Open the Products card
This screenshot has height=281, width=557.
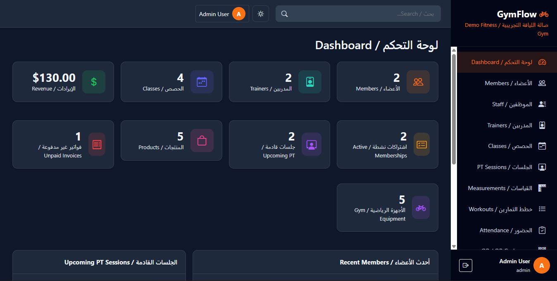[x=171, y=140]
